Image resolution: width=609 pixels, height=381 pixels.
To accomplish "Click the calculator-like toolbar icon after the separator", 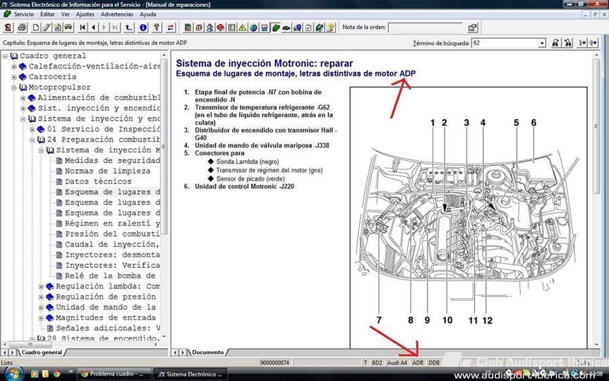I will tap(187, 28).
